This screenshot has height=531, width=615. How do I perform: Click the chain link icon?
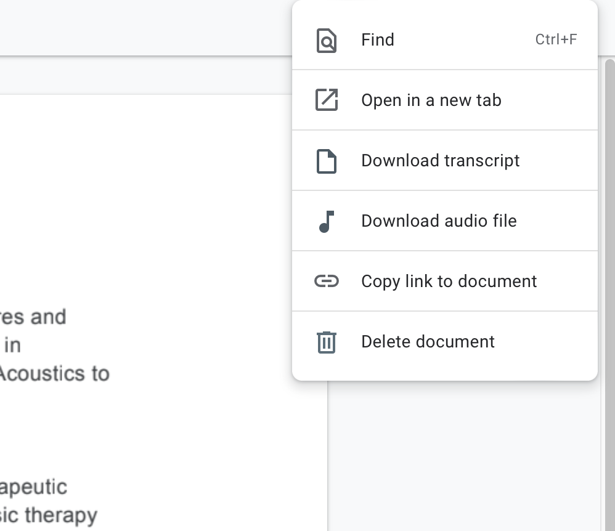click(x=327, y=281)
